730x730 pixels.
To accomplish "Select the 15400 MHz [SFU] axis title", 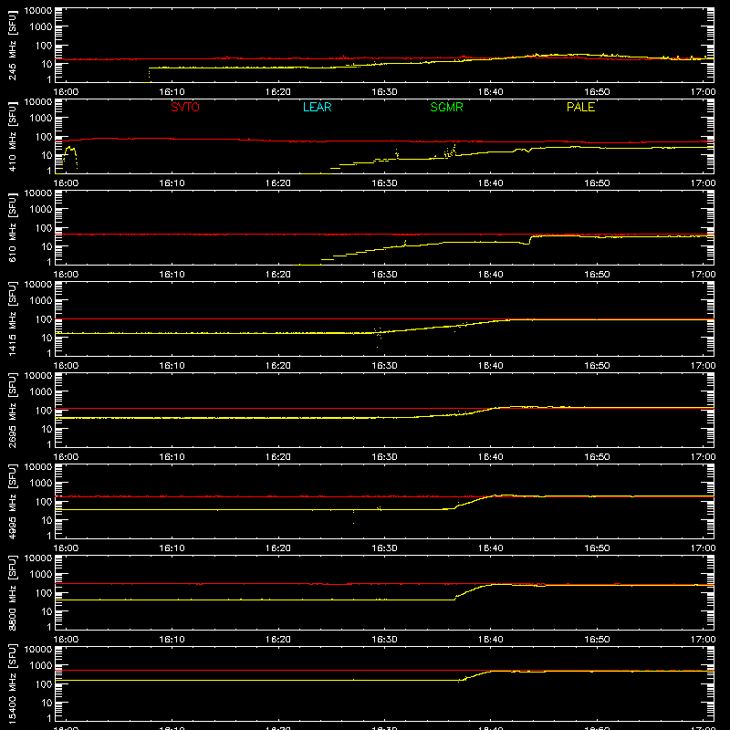I will tap(12, 683).
